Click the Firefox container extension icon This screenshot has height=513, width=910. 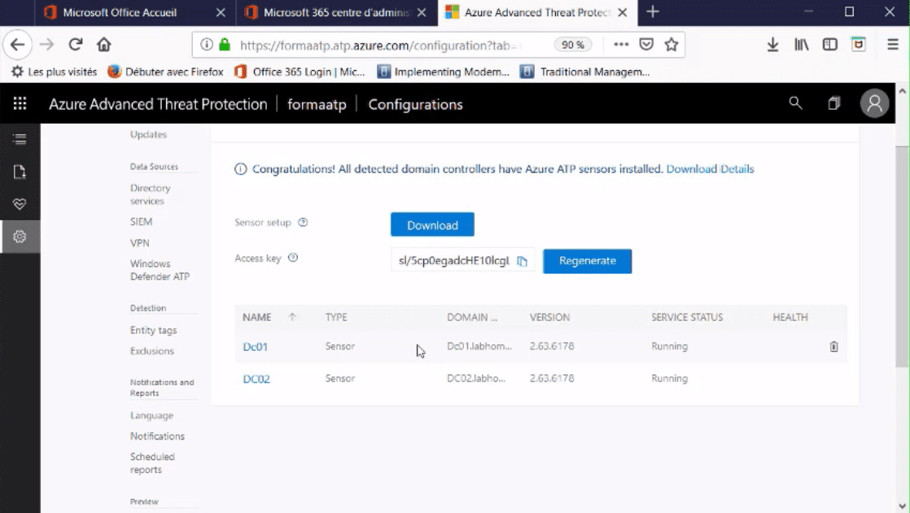point(859,45)
